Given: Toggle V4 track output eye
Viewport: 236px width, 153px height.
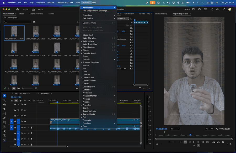Looking at the screenshot, I should pyautogui.click(x=25, y=104).
